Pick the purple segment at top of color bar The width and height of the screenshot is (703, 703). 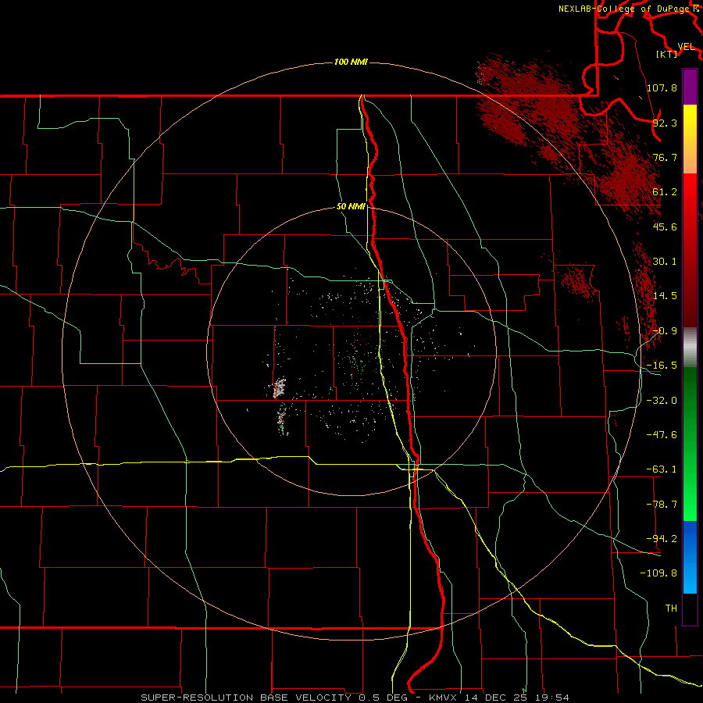tap(690, 87)
